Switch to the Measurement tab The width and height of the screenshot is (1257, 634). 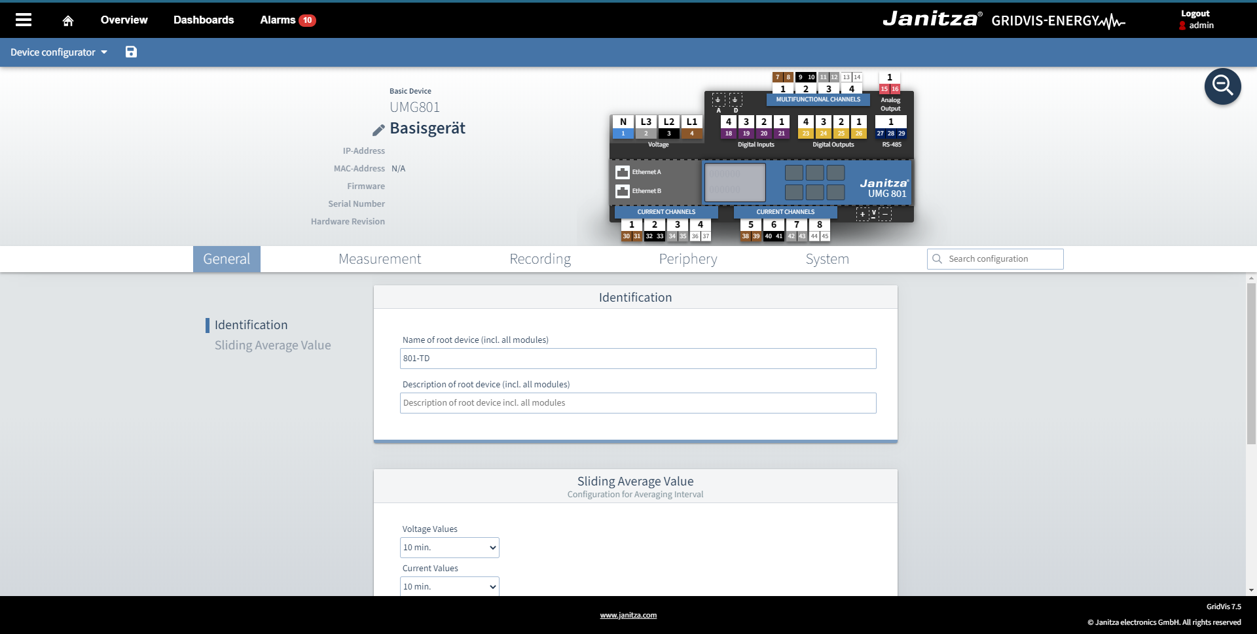pyautogui.click(x=380, y=259)
